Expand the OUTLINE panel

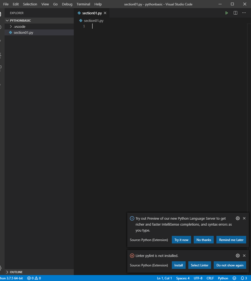(39, 272)
